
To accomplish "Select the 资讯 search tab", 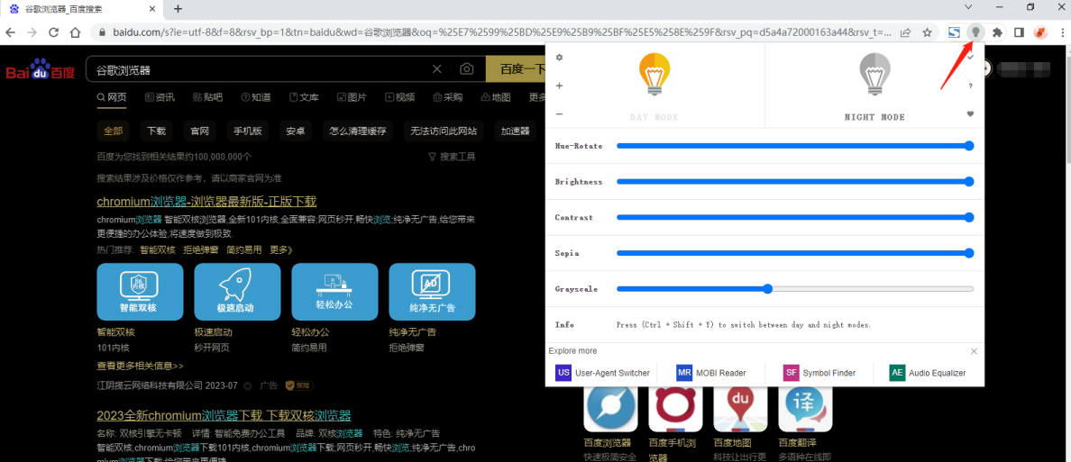I will [158, 97].
